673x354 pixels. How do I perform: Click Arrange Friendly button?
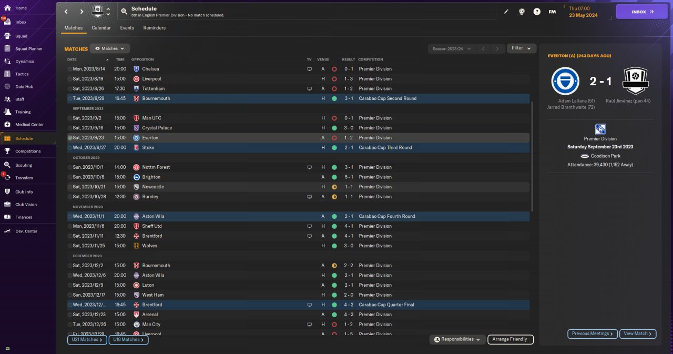[511, 339]
